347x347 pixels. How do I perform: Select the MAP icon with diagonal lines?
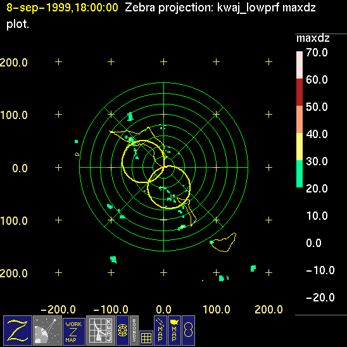(x=160, y=331)
